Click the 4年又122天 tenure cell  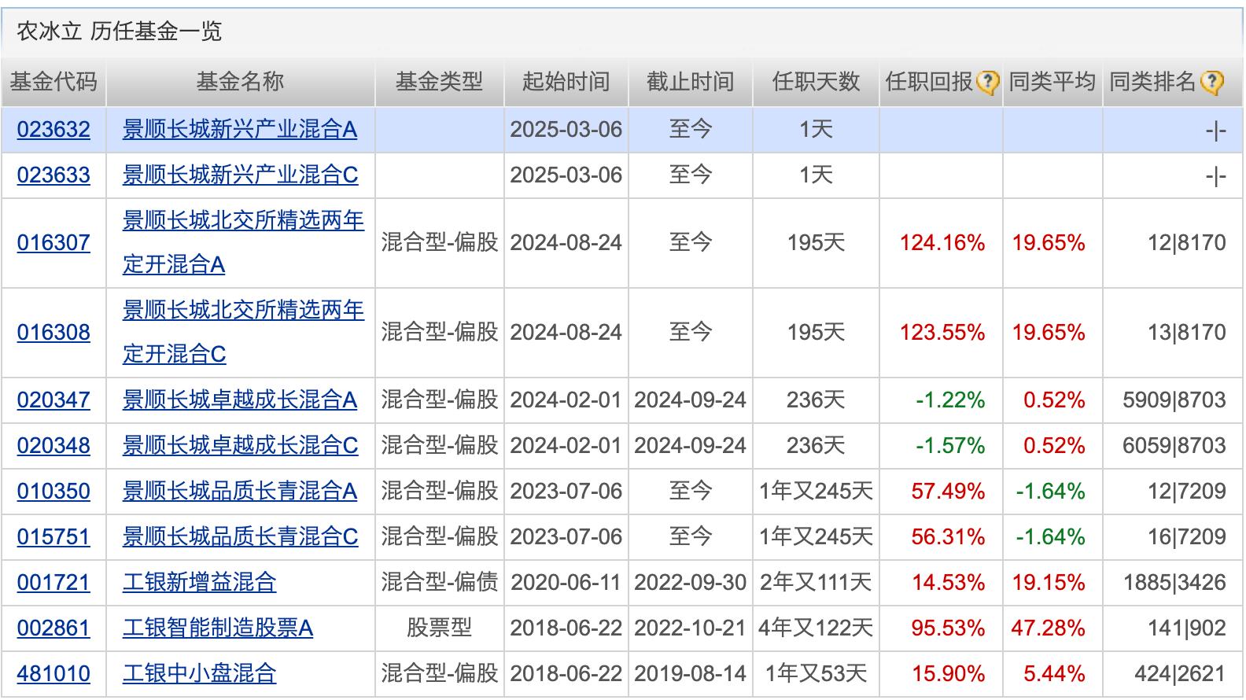pos(816,628)
